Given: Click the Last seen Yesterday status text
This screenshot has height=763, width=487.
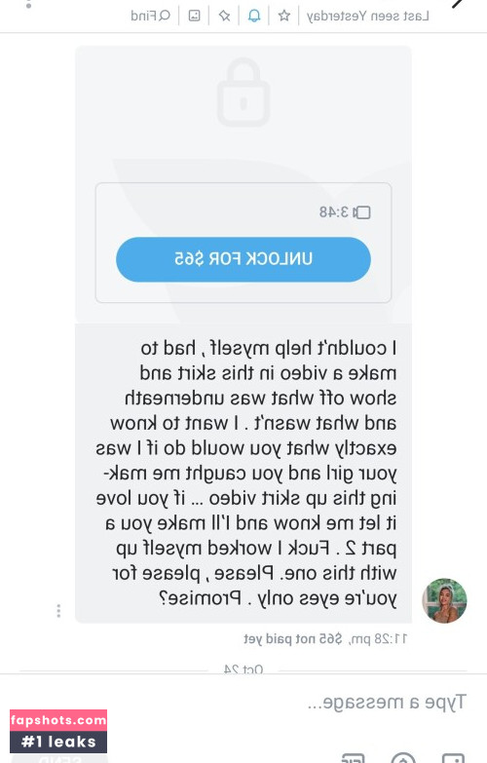Looking at the screenshot, I should (x=368, y=16).
